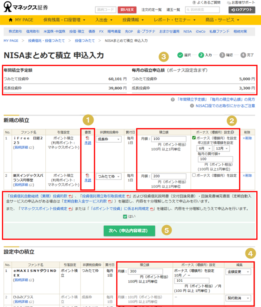The image size is (261, 307).
Task: Open PDF icon for iFree 日経225 row
Action: (88, 138)
